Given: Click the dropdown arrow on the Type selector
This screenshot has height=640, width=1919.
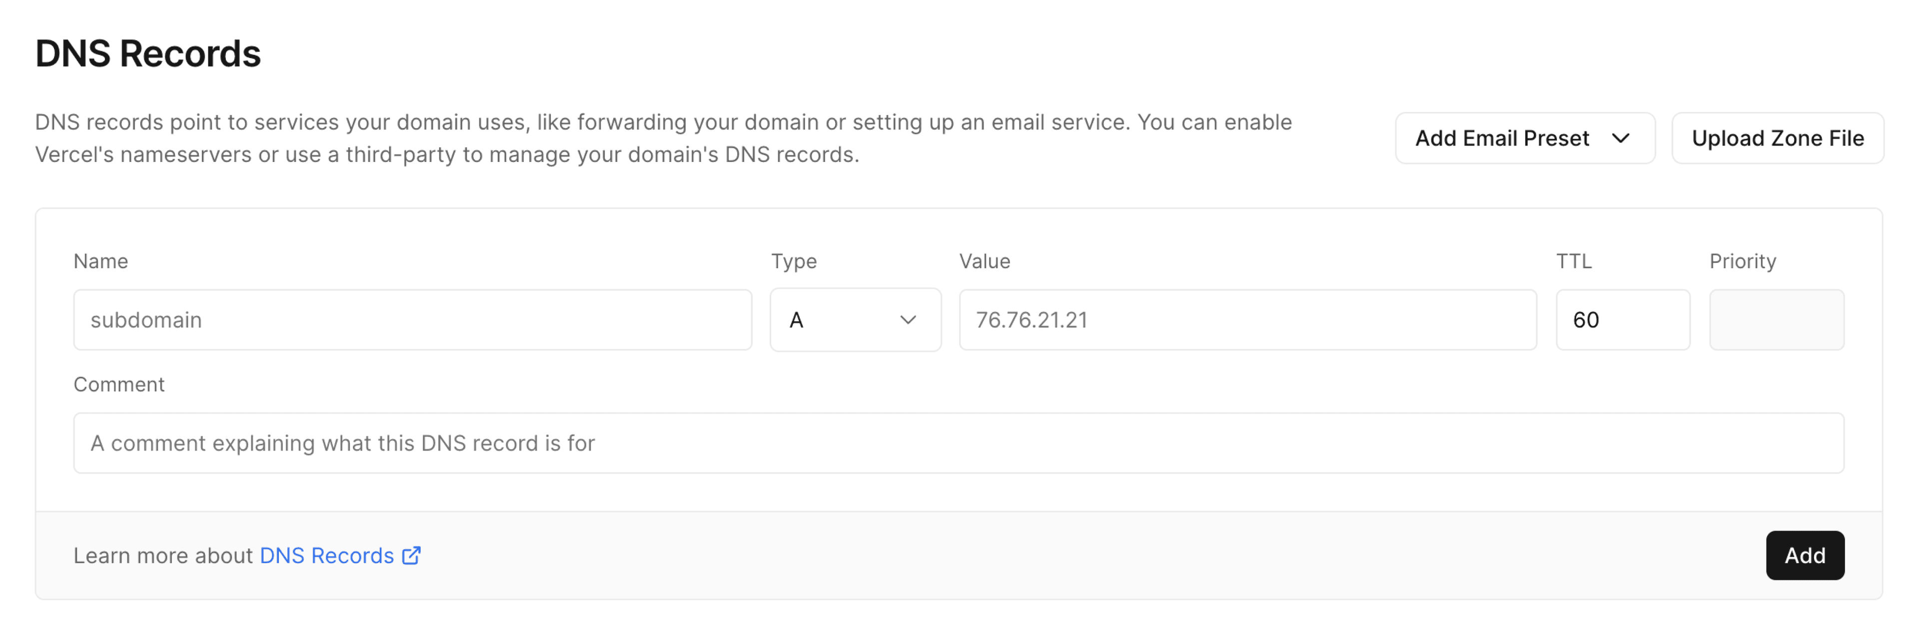Looking at the screenshot, I should coord(908,320).
